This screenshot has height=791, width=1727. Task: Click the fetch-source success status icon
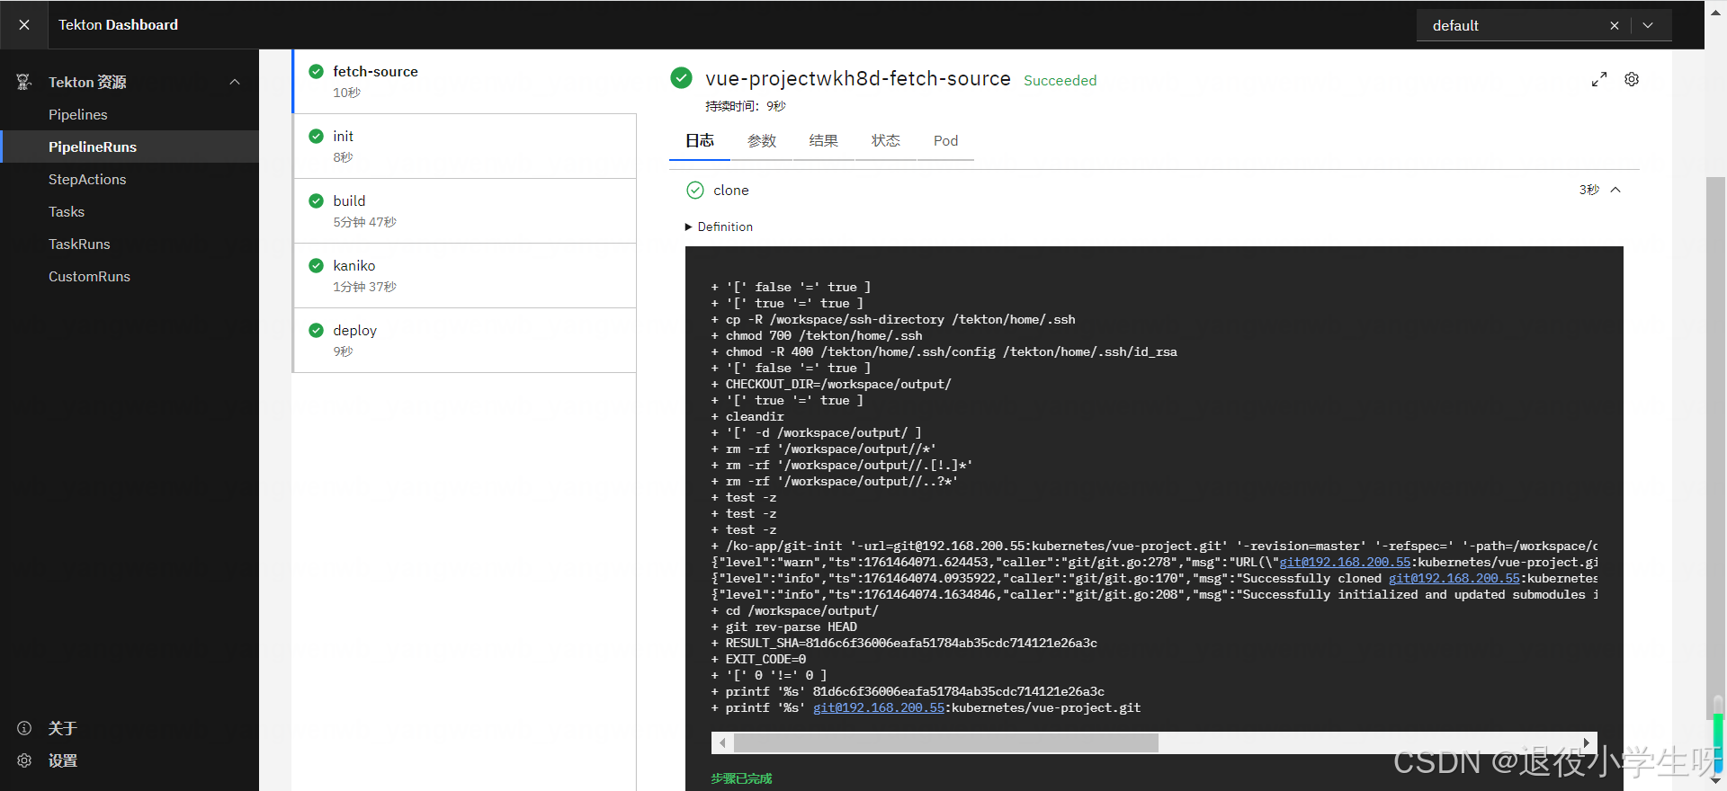(316, 71)
